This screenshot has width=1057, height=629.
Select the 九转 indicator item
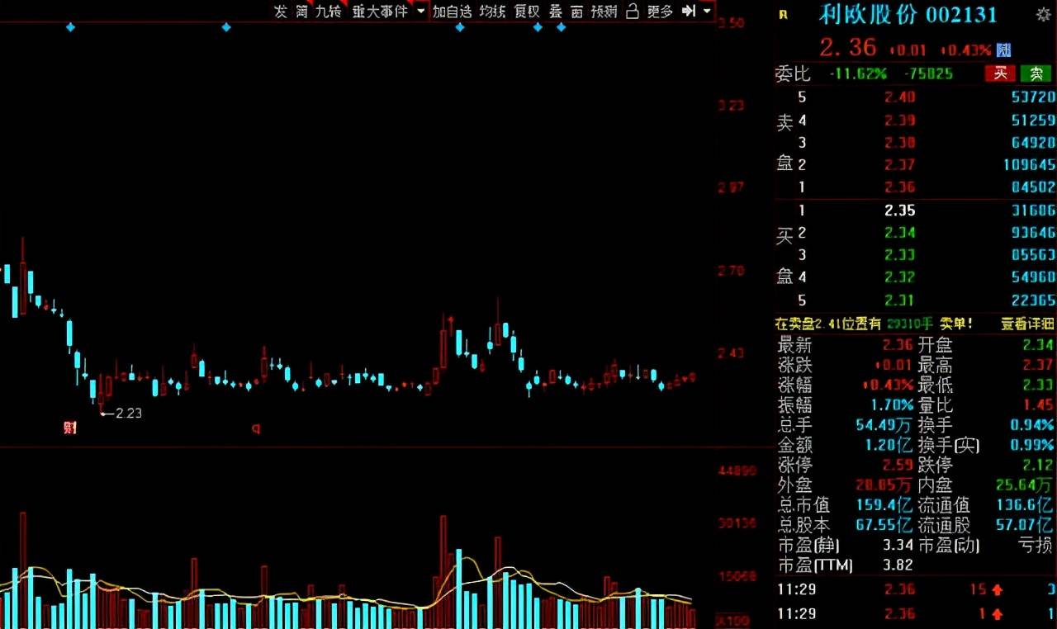[328, 11]
